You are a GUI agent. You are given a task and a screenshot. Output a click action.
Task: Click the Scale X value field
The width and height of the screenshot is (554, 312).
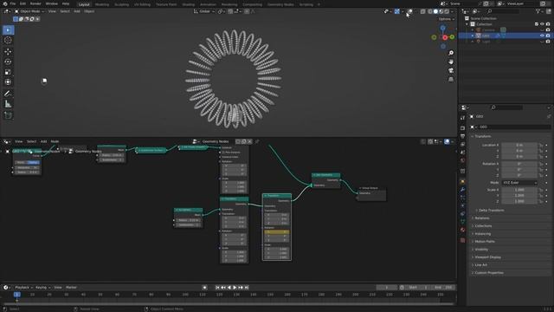519,190
